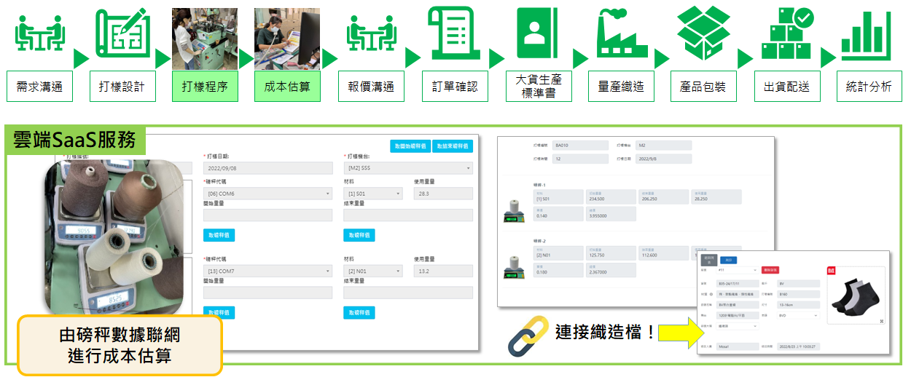Image resolution: width=903 pixels, height=377 pixels.
Task: Select the highlighted 成本估算 step label
Action: click(287, 87)
